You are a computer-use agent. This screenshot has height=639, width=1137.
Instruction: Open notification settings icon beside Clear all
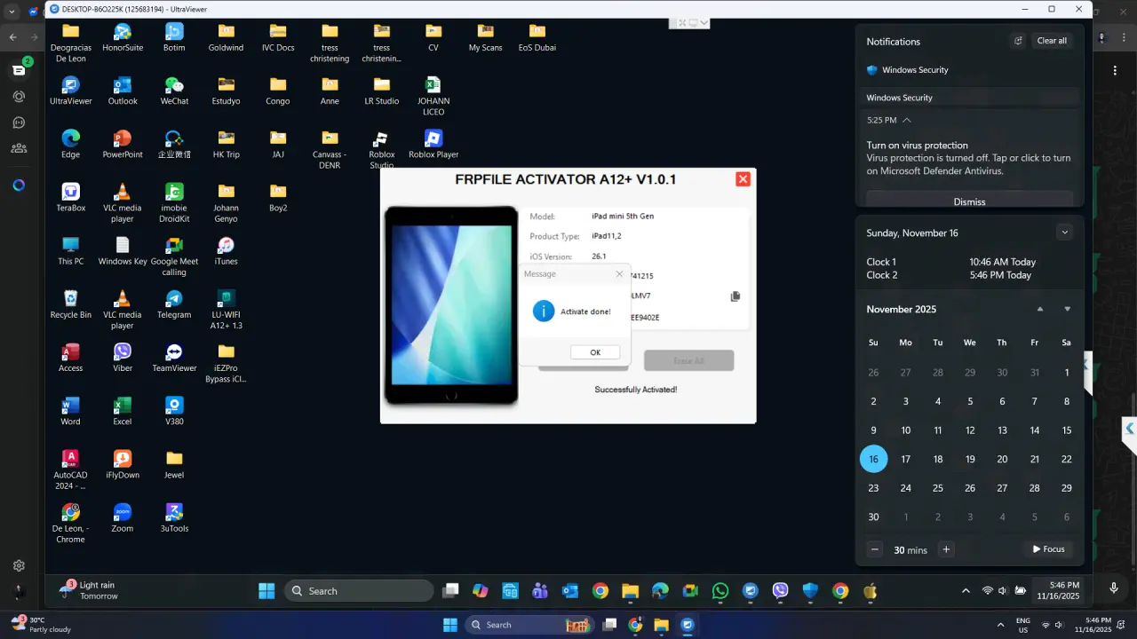pos(1018,41)
